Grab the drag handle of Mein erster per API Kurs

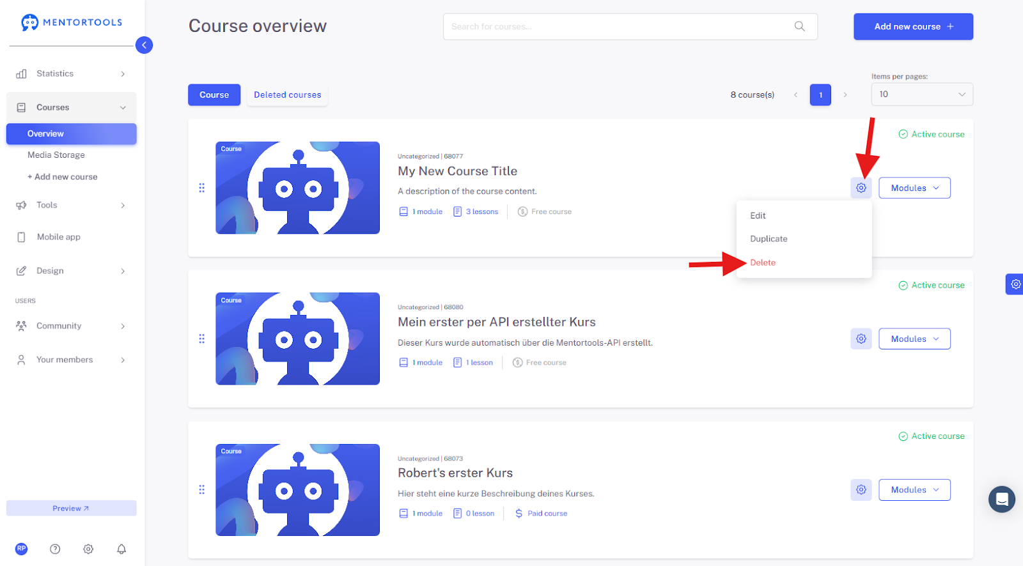tap(202, 339)
